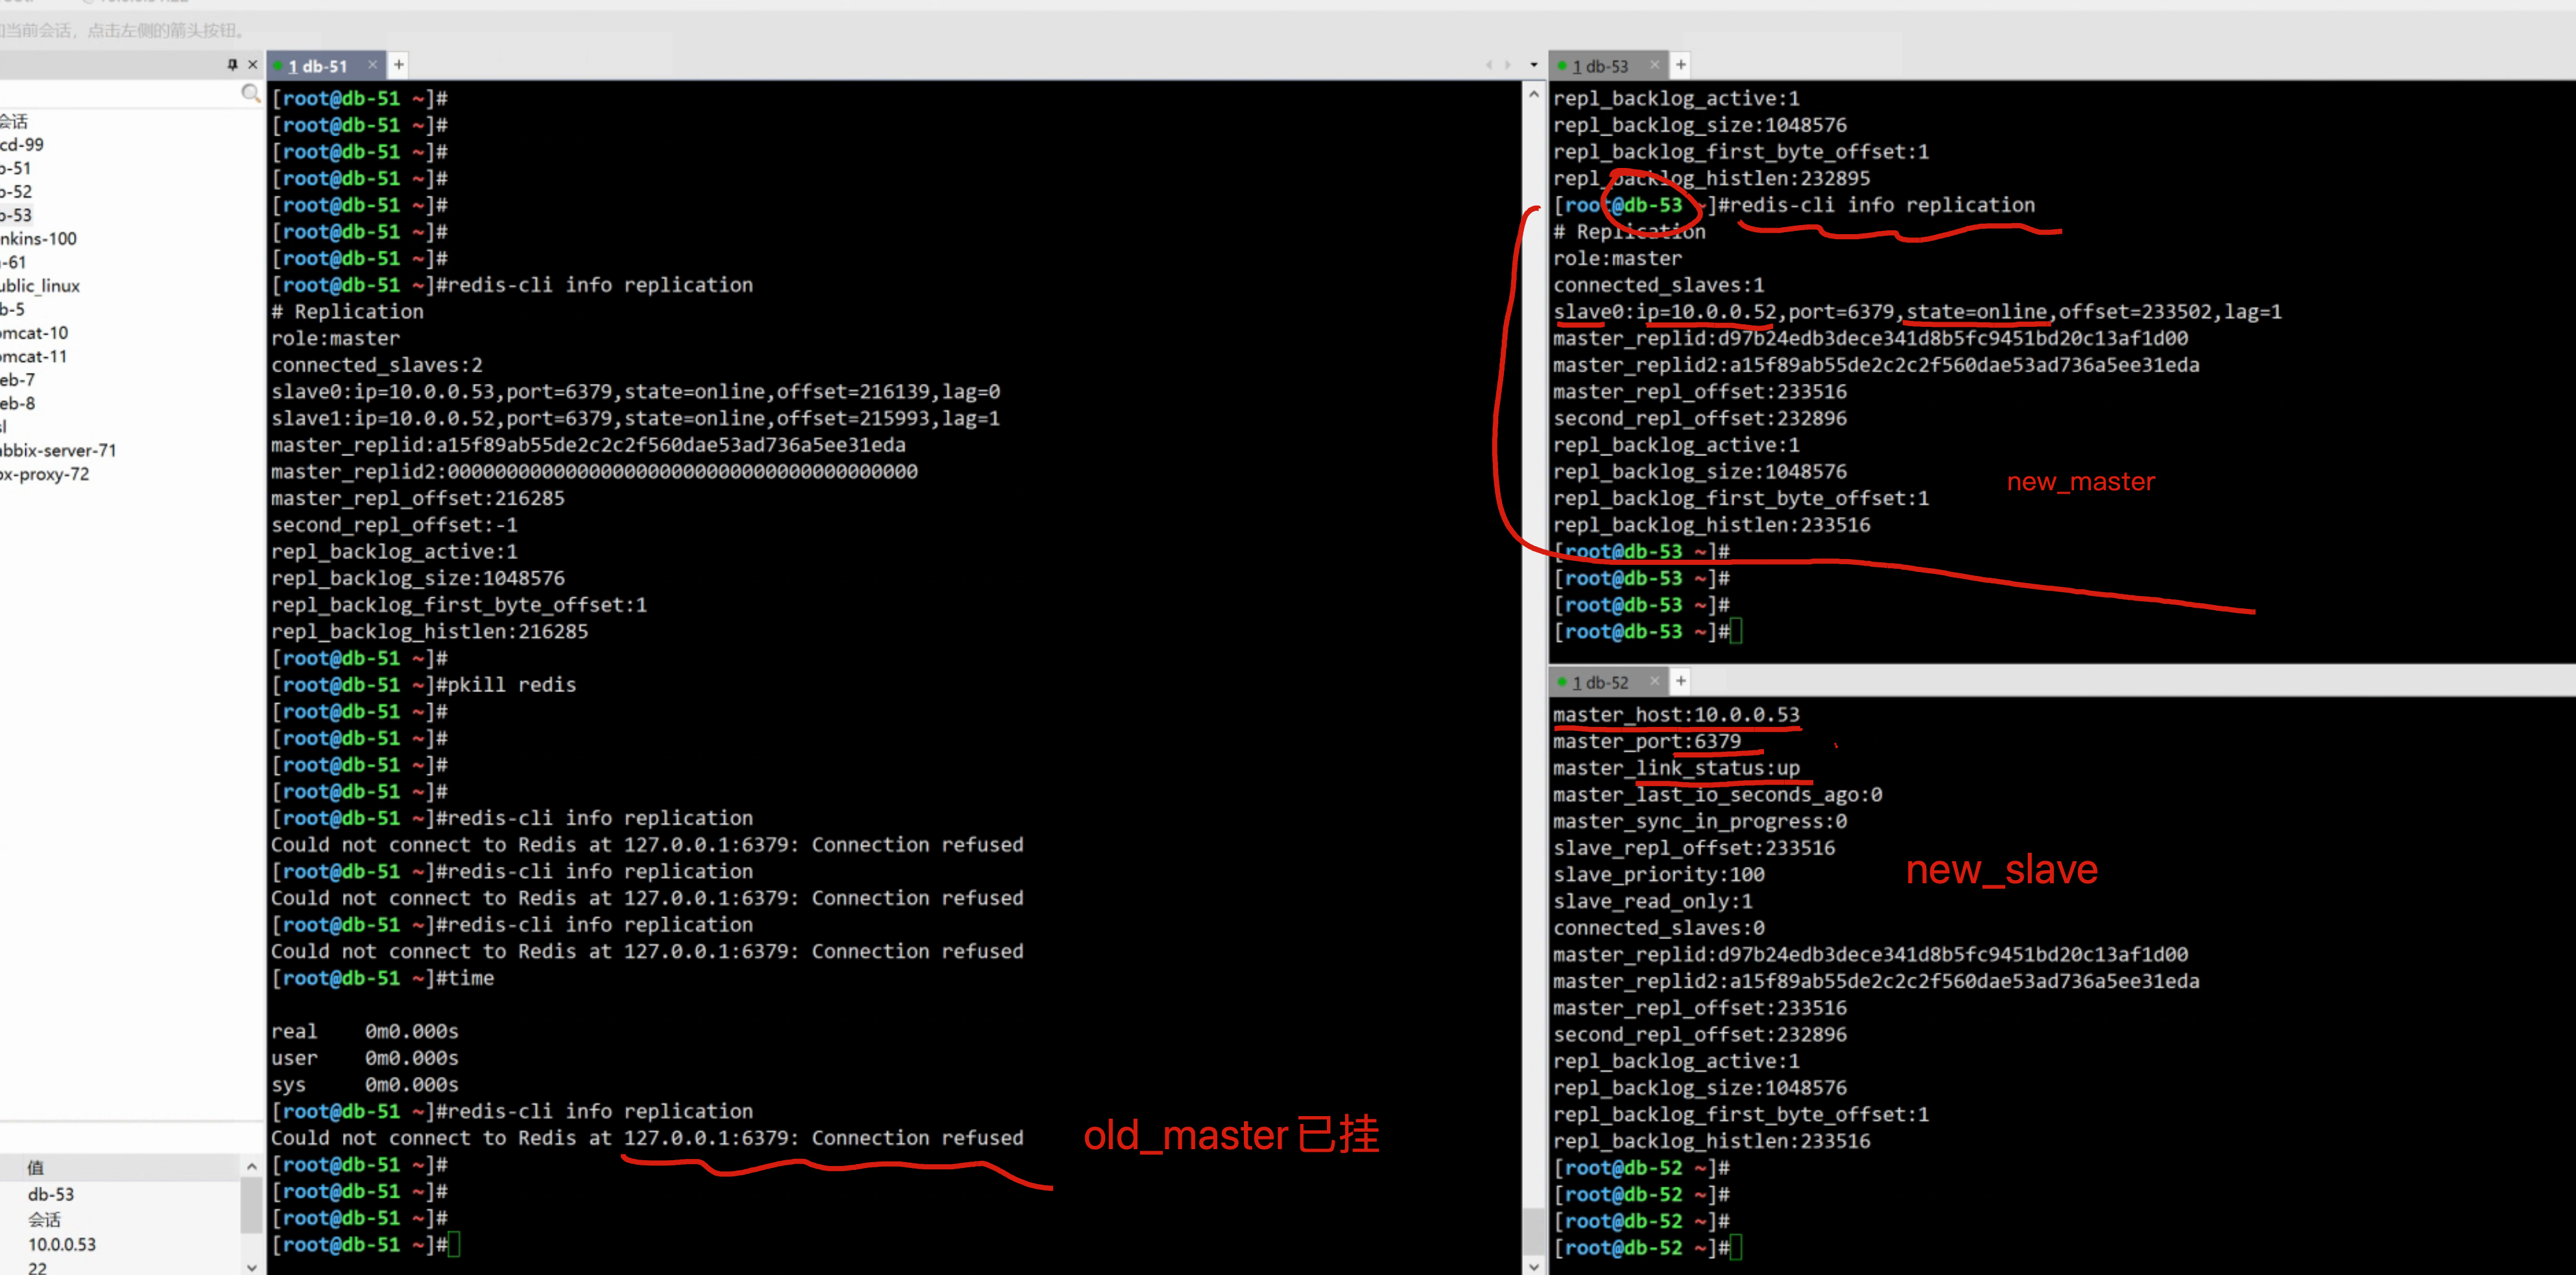The image size is (2576, 1275).
Task: Open the tab list dropdown arrow
Action: (1534, 65)
